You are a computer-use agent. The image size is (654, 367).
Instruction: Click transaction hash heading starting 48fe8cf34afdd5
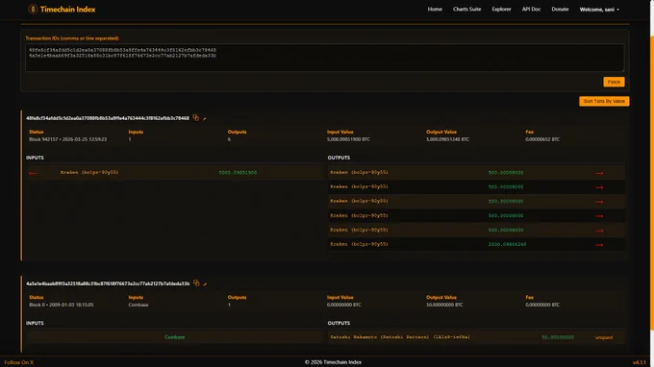pyautogui.click(x=108, y=118)
